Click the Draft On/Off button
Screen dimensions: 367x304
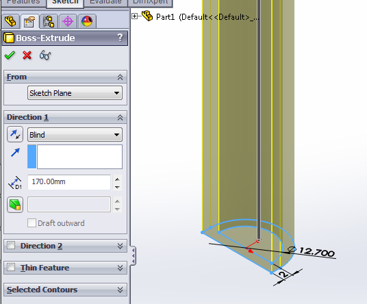tap(15, 205)
